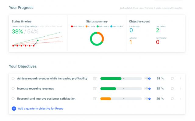Open more options menu for Increase recurring revenues

click(x=181, y=89)
